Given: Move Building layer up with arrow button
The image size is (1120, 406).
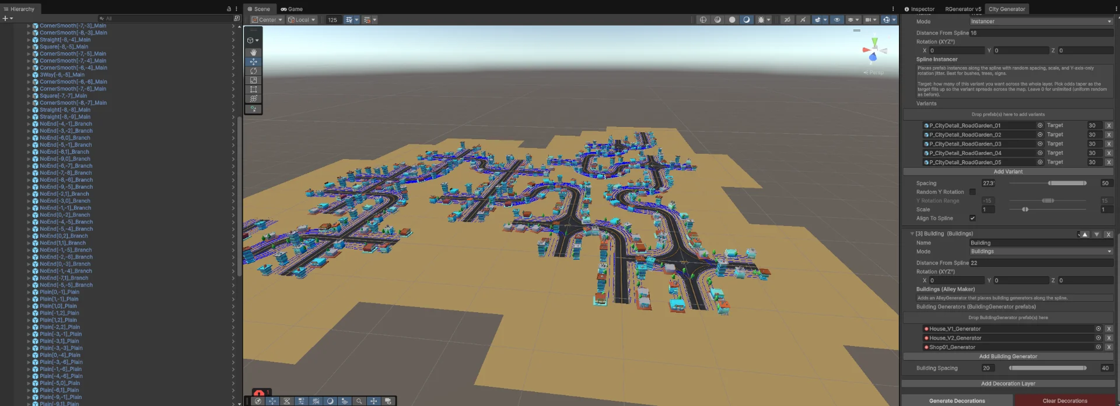Looking at the screenshot, I should [x=1085, y=234].
